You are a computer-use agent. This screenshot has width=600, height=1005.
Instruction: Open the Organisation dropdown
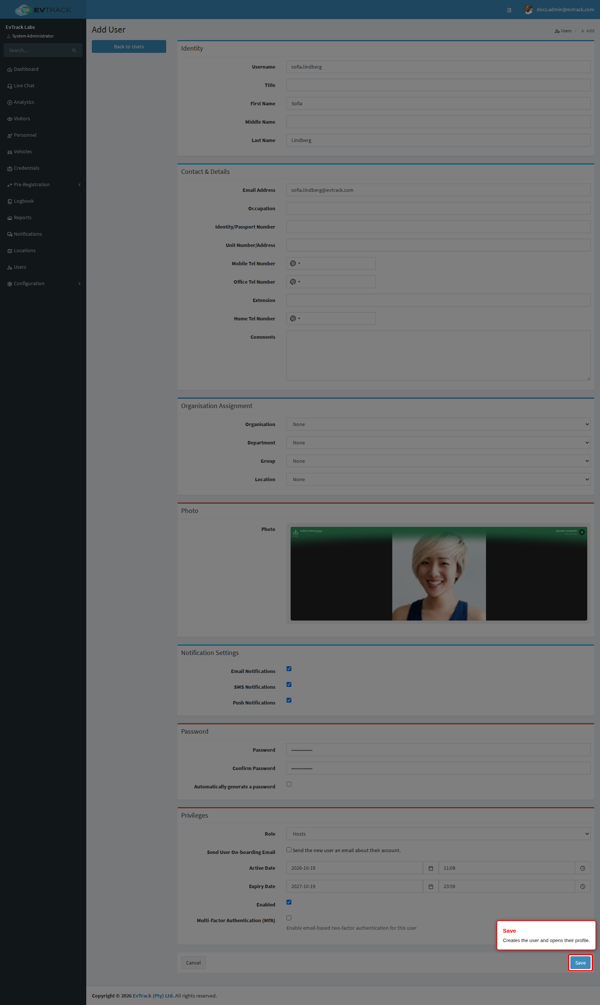(x=438, y=424)
